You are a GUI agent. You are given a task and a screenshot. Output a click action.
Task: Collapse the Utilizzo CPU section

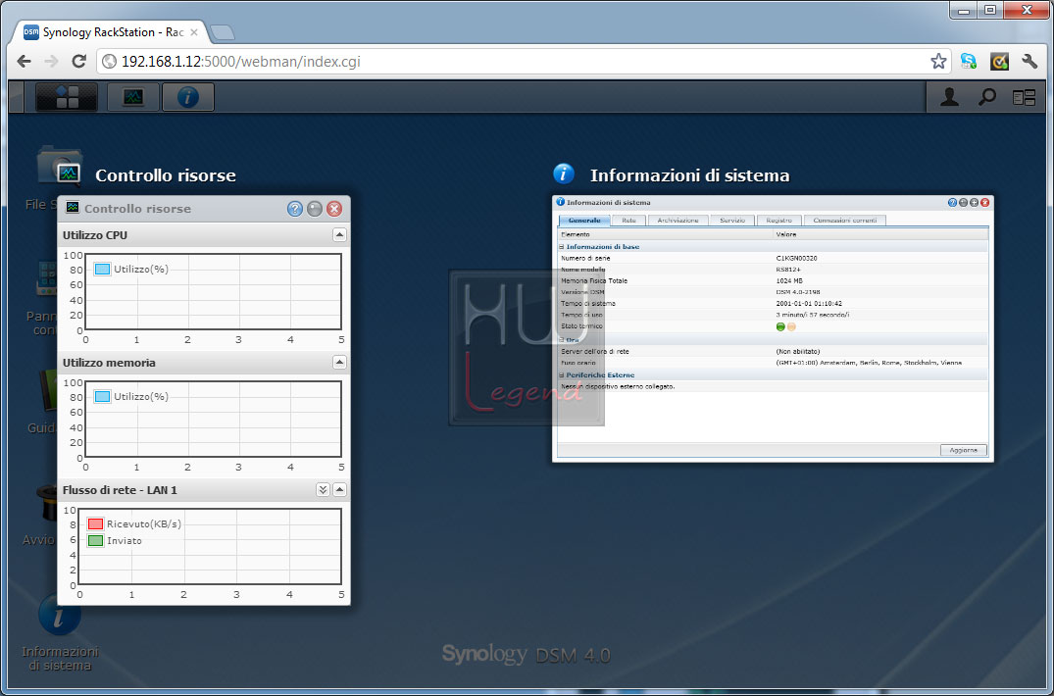coord(339,235)
